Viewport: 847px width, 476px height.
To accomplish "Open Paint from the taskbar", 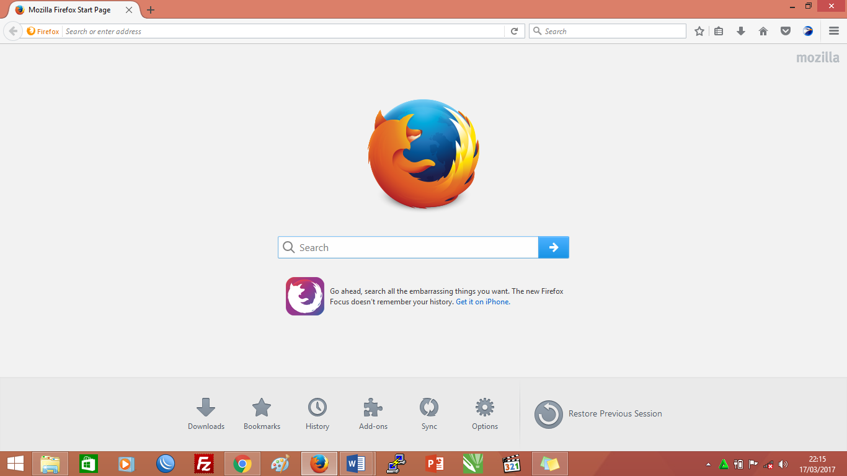I will coord(280,464).
